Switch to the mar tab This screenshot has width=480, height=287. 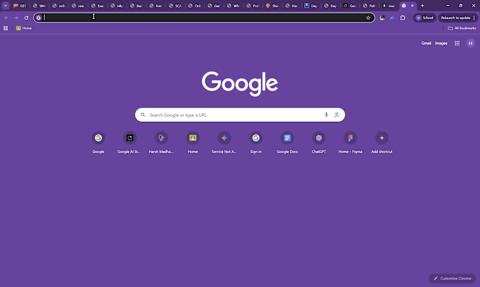click(x=388, y=5)
